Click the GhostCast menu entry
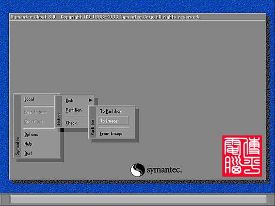 (34, 121)
